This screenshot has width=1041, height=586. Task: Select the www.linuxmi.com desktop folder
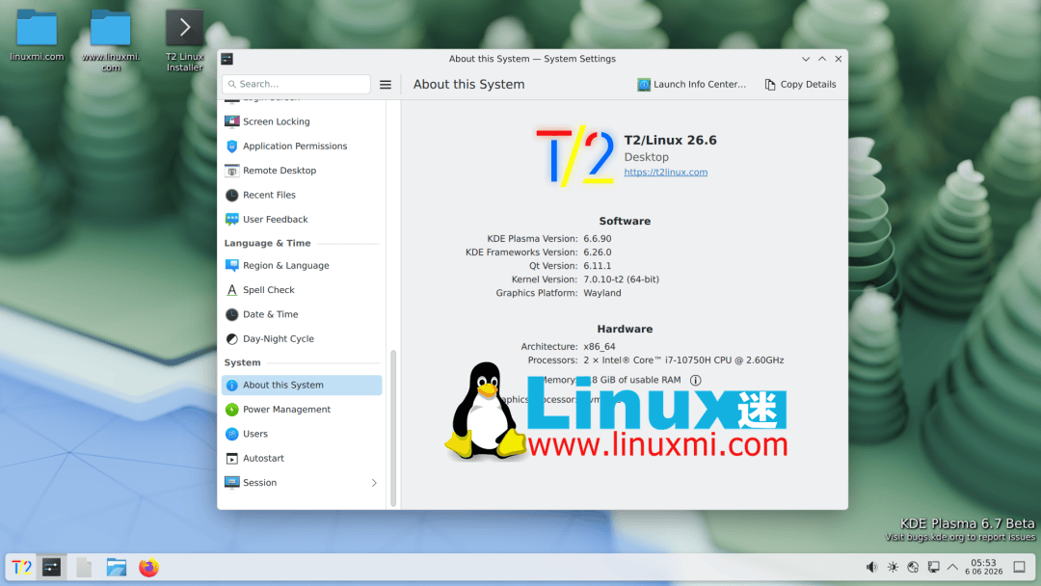pyautogui.click(x=111, y=40)
